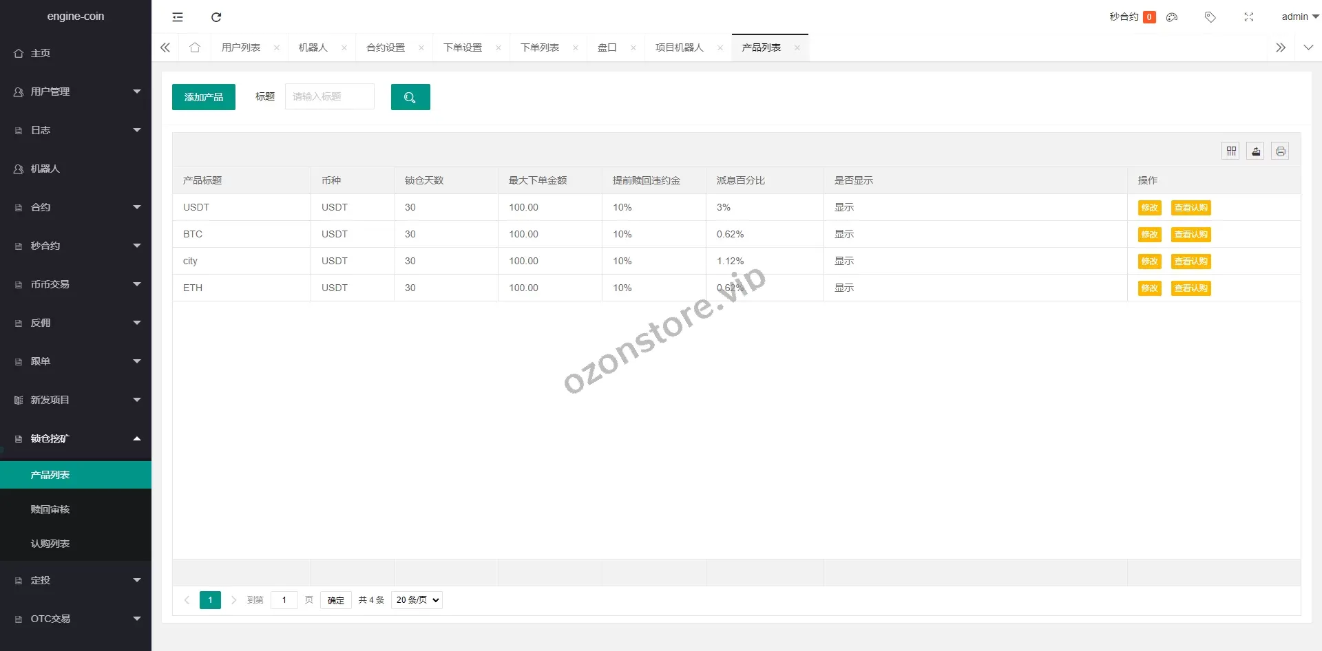Click 修改 for the BTC product row
Viewport: 1322px width, 651px height.
coord(1149,235)
